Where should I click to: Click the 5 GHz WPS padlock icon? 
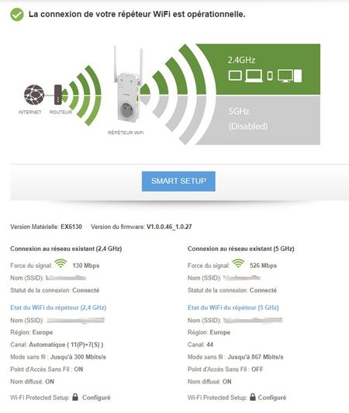[x=253, y=397]
